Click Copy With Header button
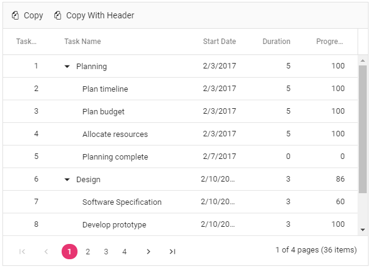The width and height of the screenshot is (371, 269). point(94,15)
